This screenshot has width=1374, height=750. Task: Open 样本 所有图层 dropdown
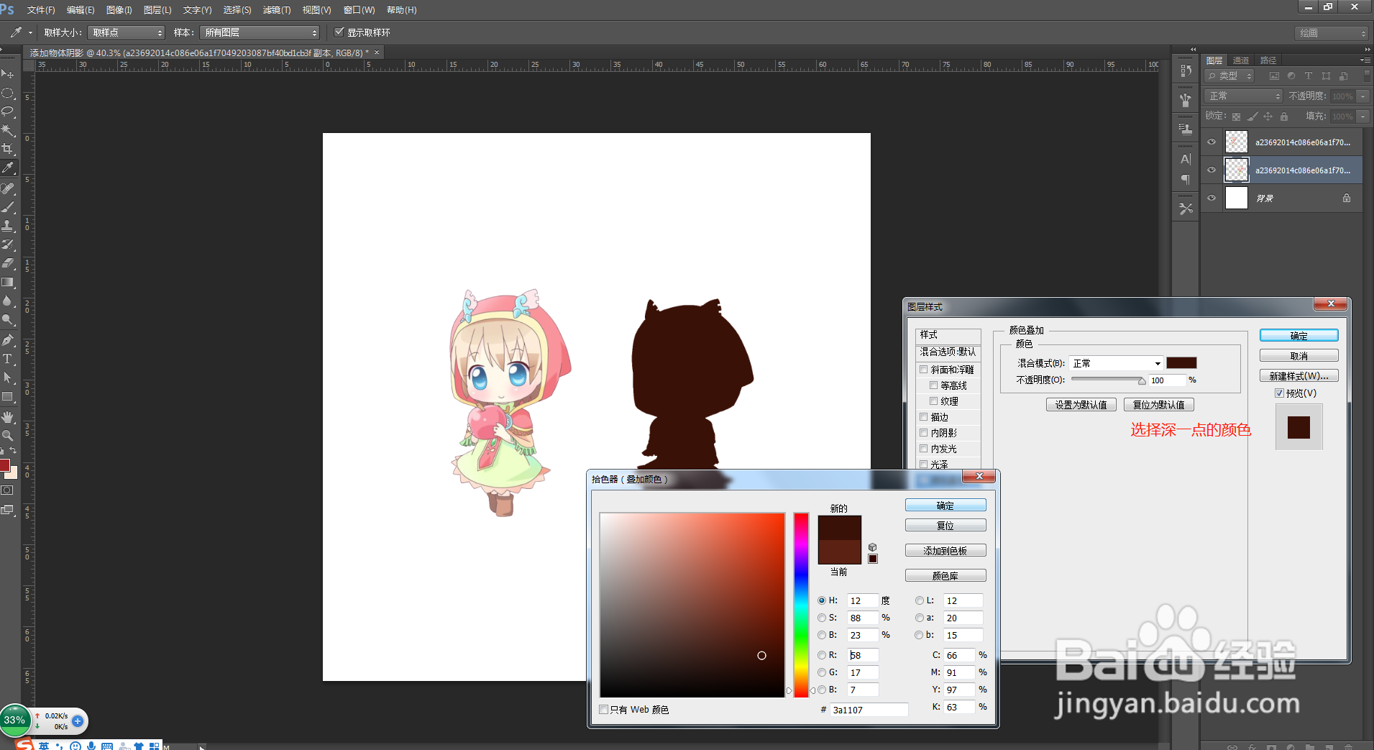tap(259, 32)
